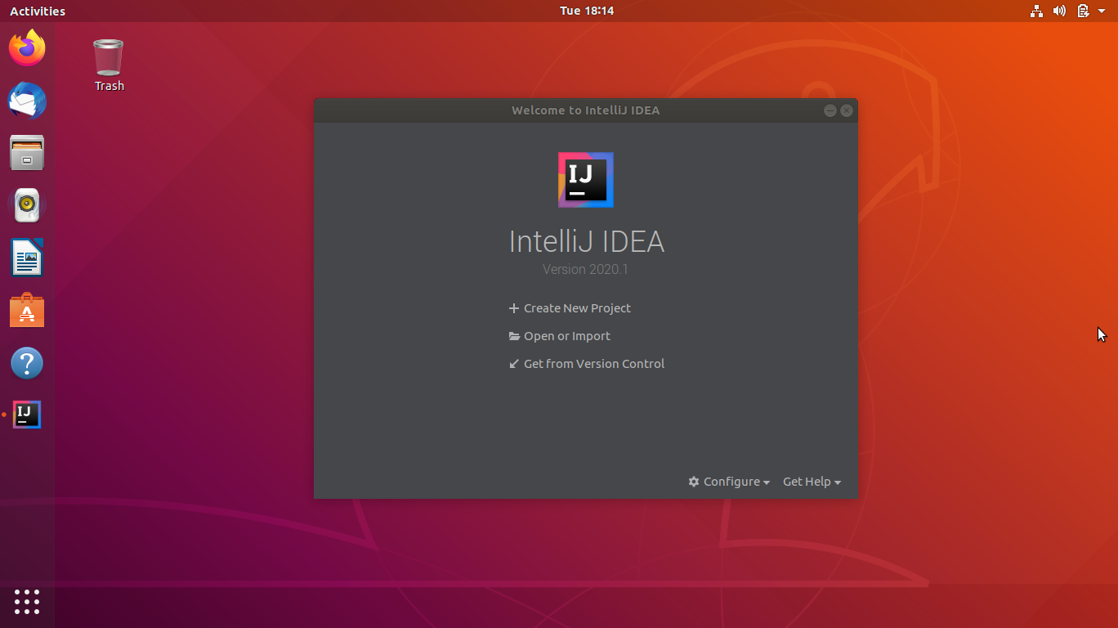Click the volume icon in top bar
This screenshot has width=1118, height=628.
point(1059,11)
